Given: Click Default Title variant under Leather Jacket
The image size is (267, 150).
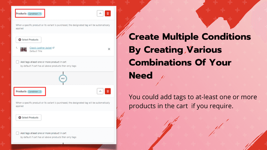Looking at the screenshot, I should tap(36, 51).
